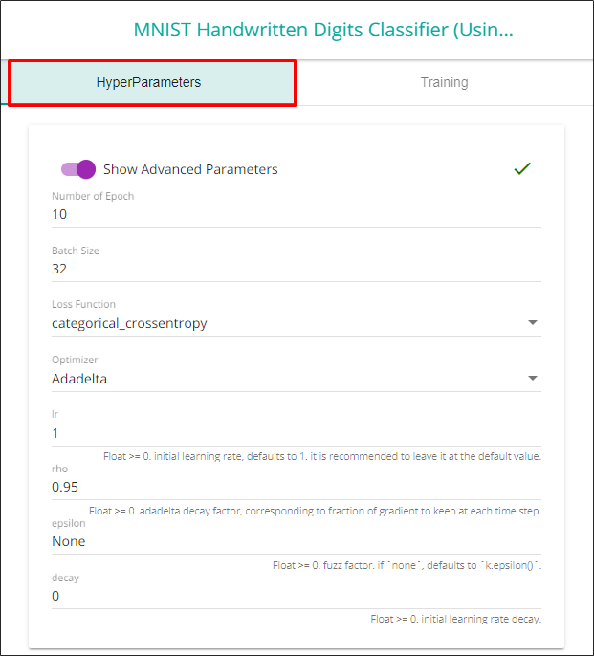Open the Optimizer dropdown arrow
Screen dimensions: 594x656
(533, 378)
